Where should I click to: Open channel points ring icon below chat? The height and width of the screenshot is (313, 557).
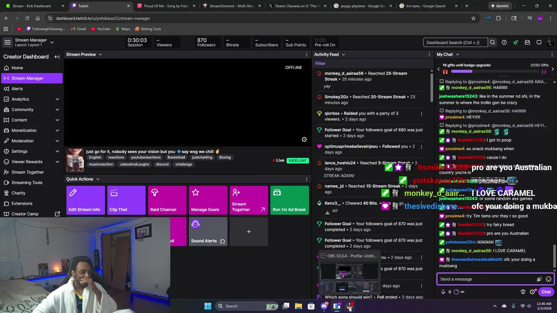point(456,292)
